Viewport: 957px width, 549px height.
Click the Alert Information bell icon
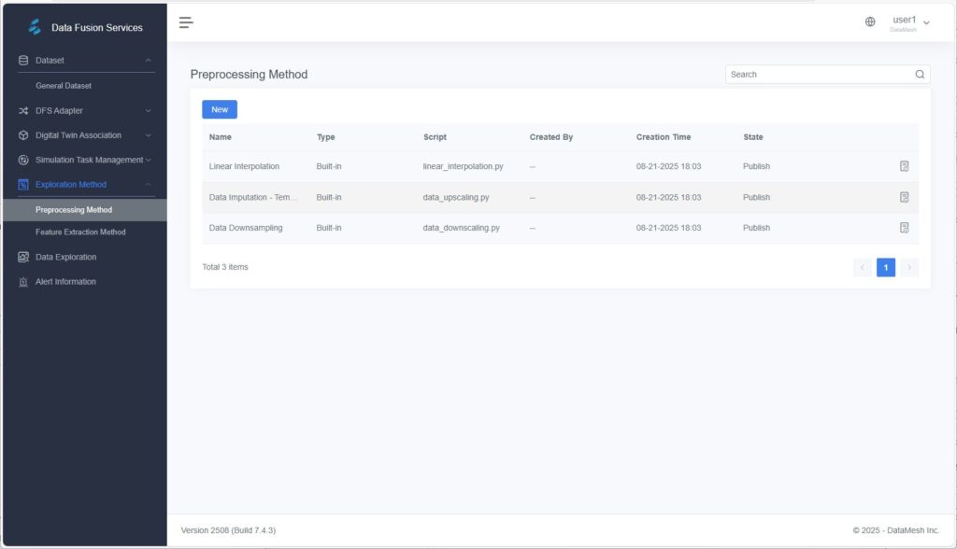[x=23, y=282]
